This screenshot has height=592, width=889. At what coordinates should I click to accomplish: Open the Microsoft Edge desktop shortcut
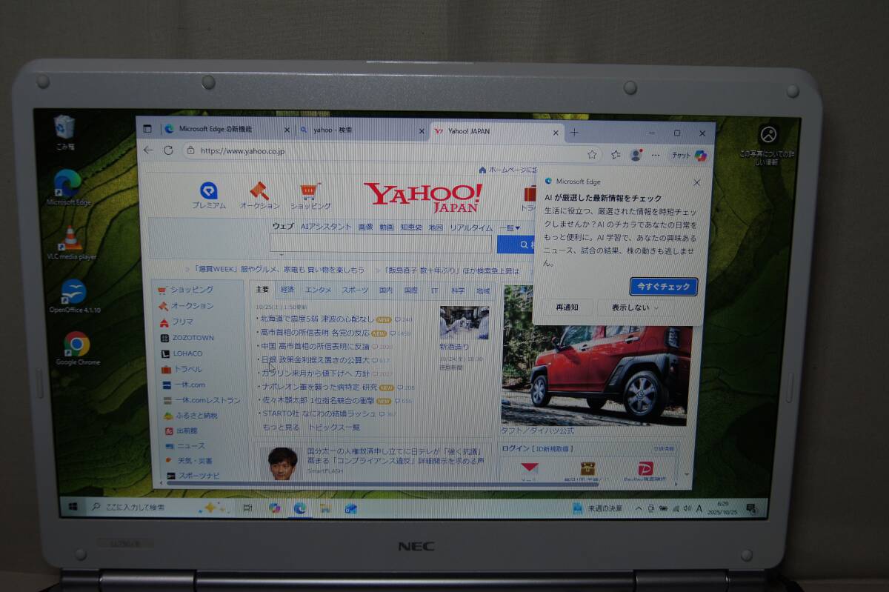coord(68,187)
